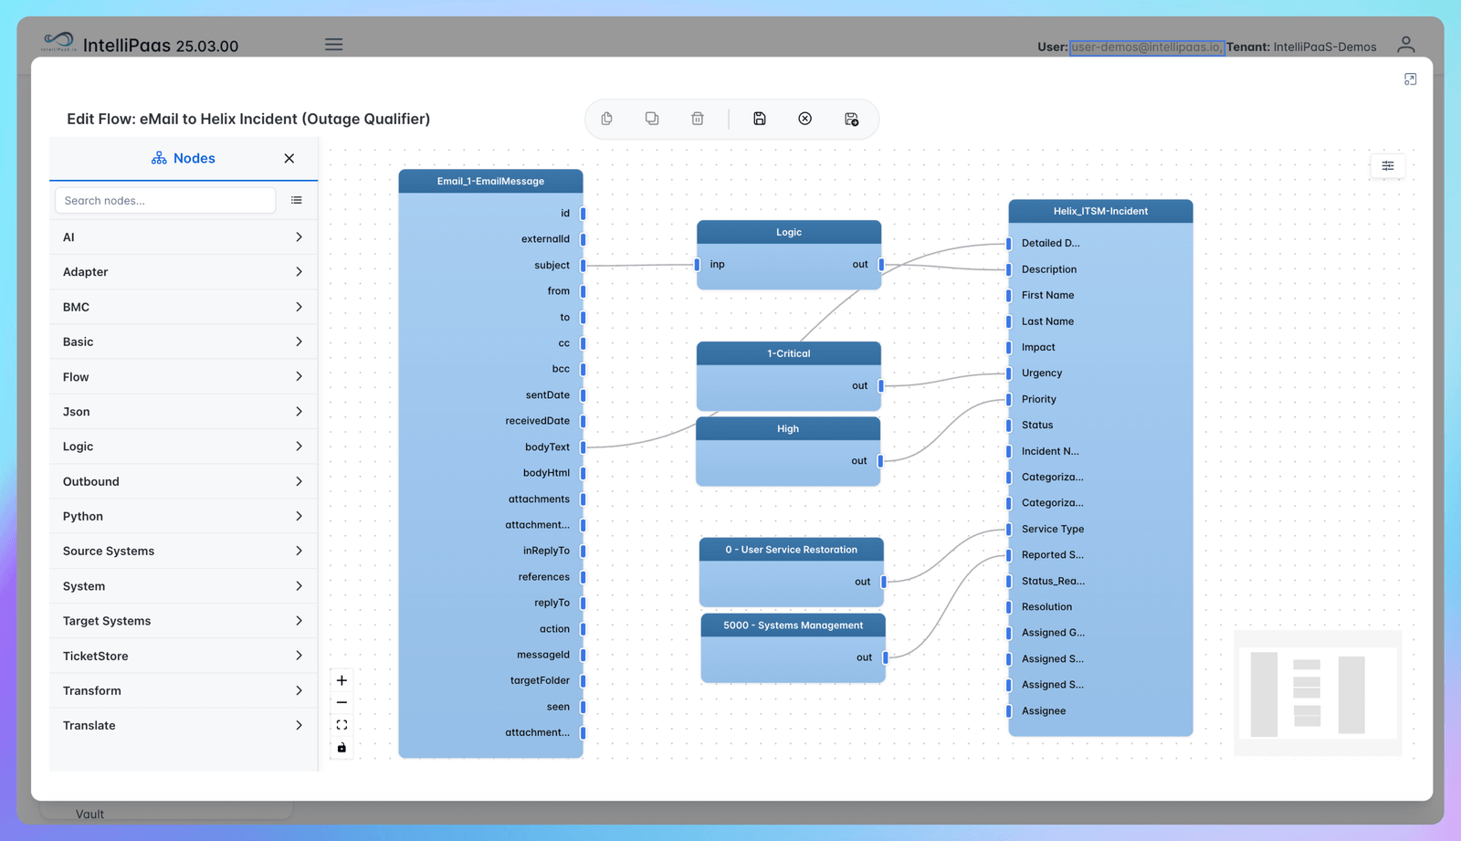Screen dimensions: 1461x841
Task: Select the Nodes tab
Action: [x=183, y=157]
